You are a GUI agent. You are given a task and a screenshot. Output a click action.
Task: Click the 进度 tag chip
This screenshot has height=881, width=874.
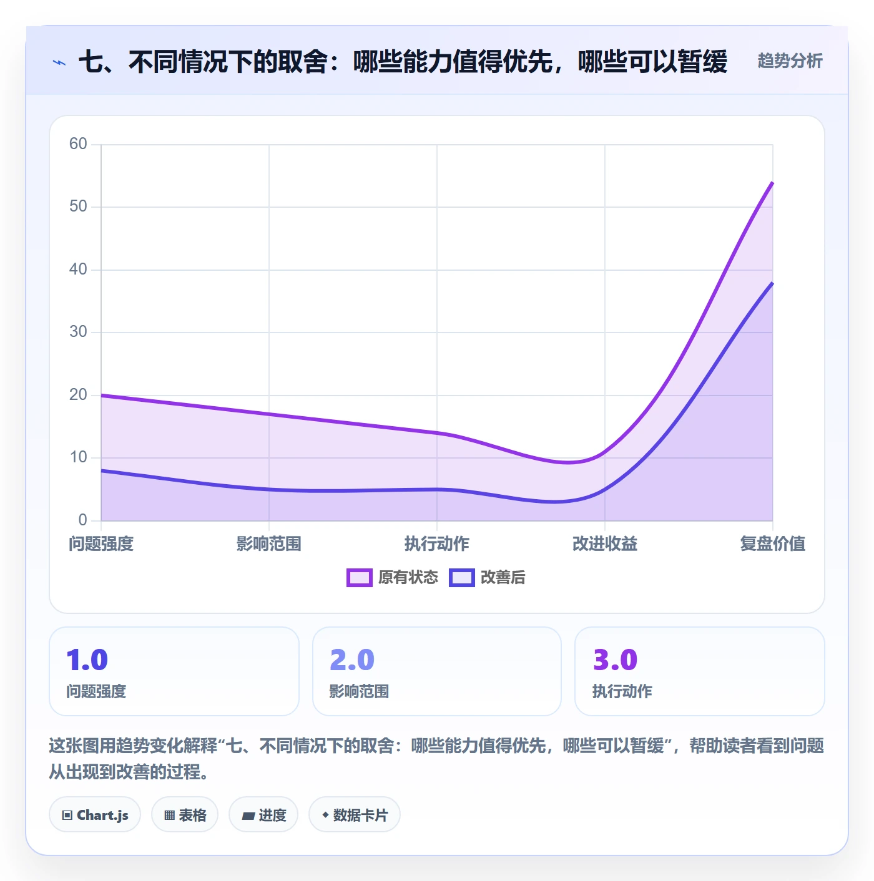(263, 814)
